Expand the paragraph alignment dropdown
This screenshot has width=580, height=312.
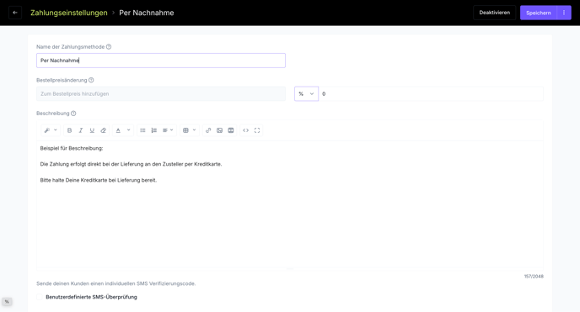click(x=168, y=130)
